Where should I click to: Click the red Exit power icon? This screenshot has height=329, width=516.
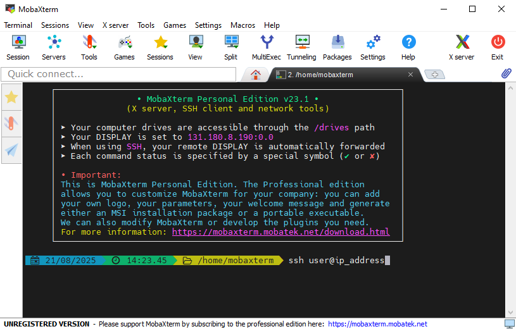click(x=498, y=47)
